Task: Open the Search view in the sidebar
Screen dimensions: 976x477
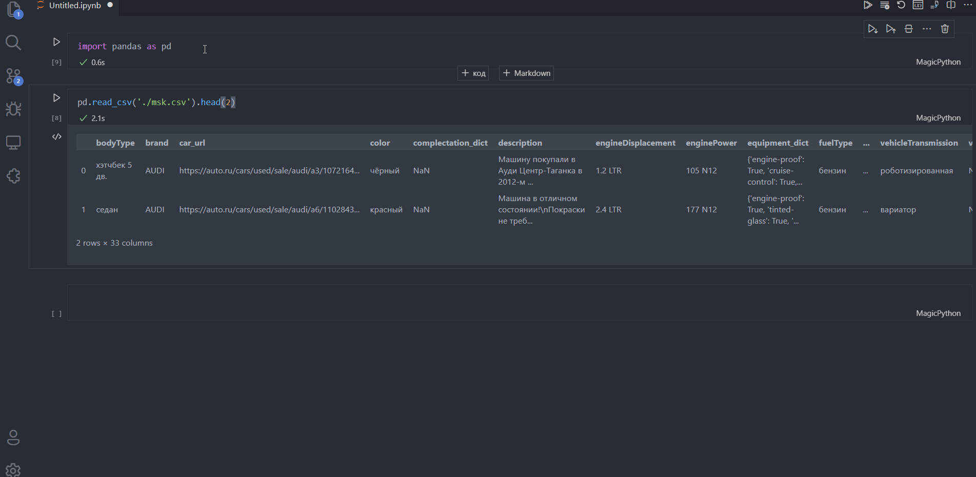Action: [13, 43]
